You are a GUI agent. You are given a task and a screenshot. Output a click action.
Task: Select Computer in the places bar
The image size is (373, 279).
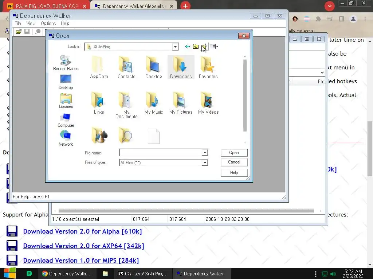[66, 120]
